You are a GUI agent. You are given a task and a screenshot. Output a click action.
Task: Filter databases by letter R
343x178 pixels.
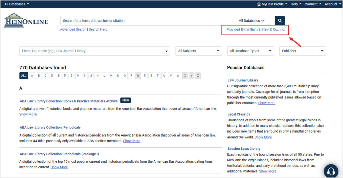click(145, 76)
